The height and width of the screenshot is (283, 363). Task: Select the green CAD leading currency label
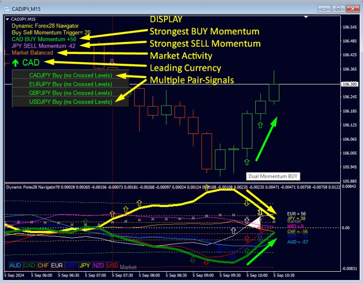31,63
